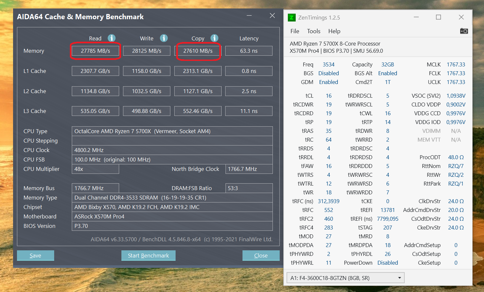The width and height of the screenshot is (484, 292).
Task: Click North Bridge Clock value 1766.7 MHz
Action: pos(249,169)
